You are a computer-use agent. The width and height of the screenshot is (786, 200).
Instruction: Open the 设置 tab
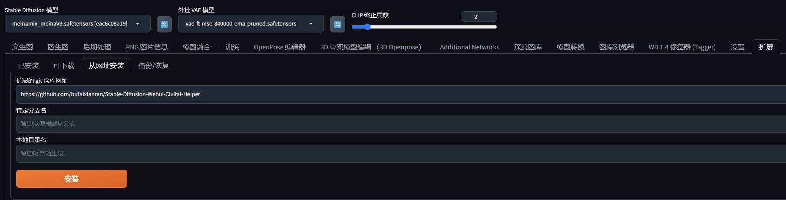click(x=737, y=47)
